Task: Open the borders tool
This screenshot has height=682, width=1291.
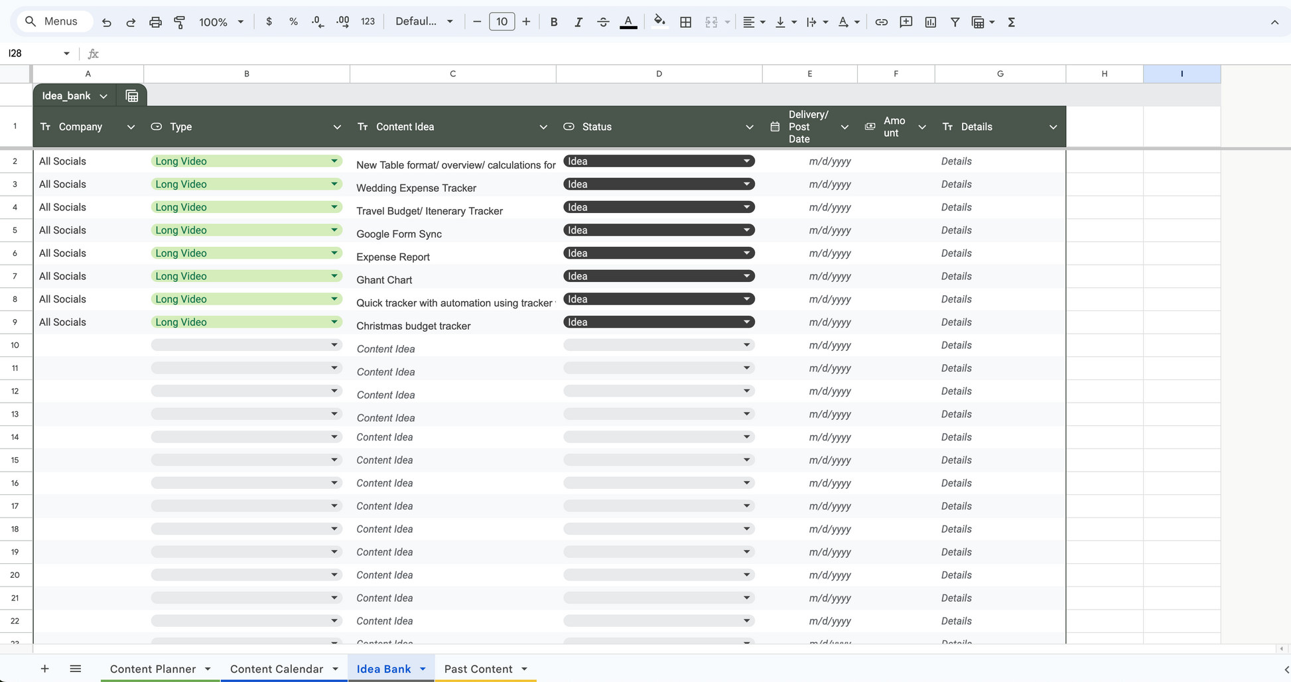Action: [685, 22]
